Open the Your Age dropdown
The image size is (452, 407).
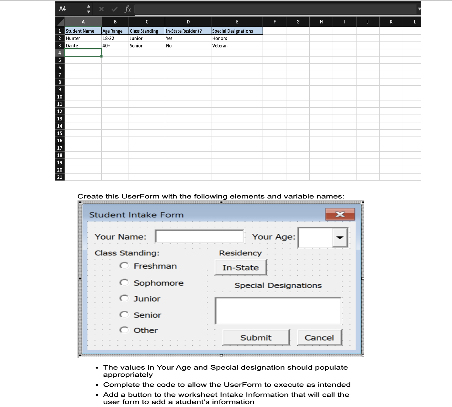340,237
